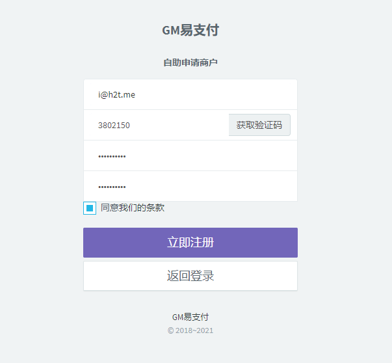The height and width of the screenshot is (363, 392).
Task: Place cursor after the digits 3802150
Action: 131,125
